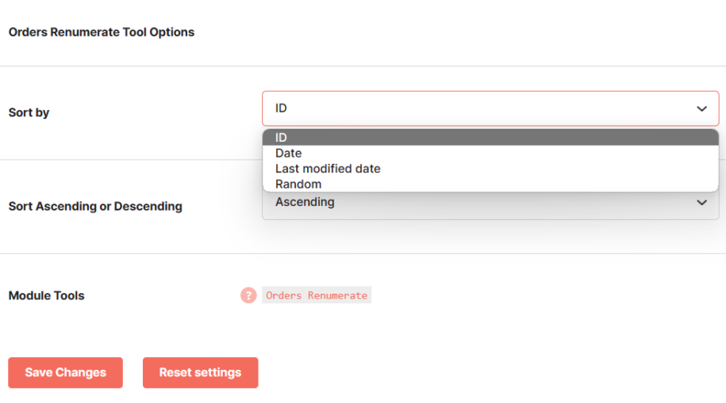Click the Module Tools label

[46, 295]
